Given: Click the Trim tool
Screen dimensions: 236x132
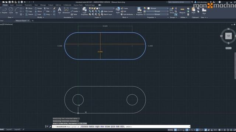Looking at the screenshot, I should click(x=46, y=8).
